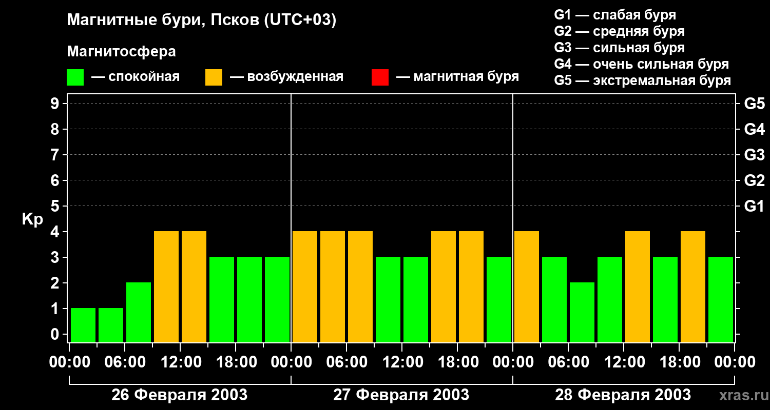This screenshot has width=770, height=410.
Task: Click legend entry 'G1 — слабая буря'
Action: [615, 15]
